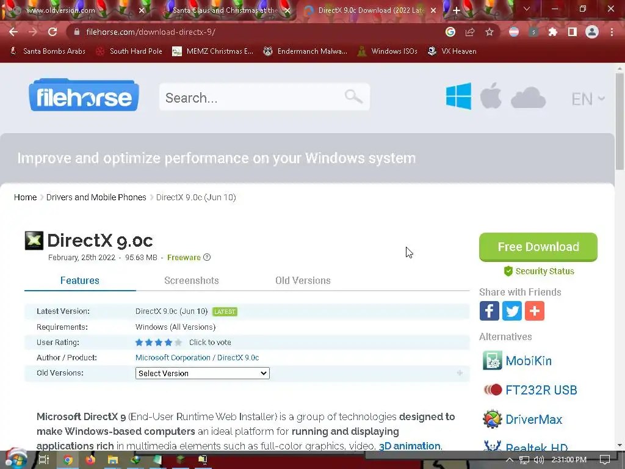Switch to the Screenshots tab

click(191, 280)
